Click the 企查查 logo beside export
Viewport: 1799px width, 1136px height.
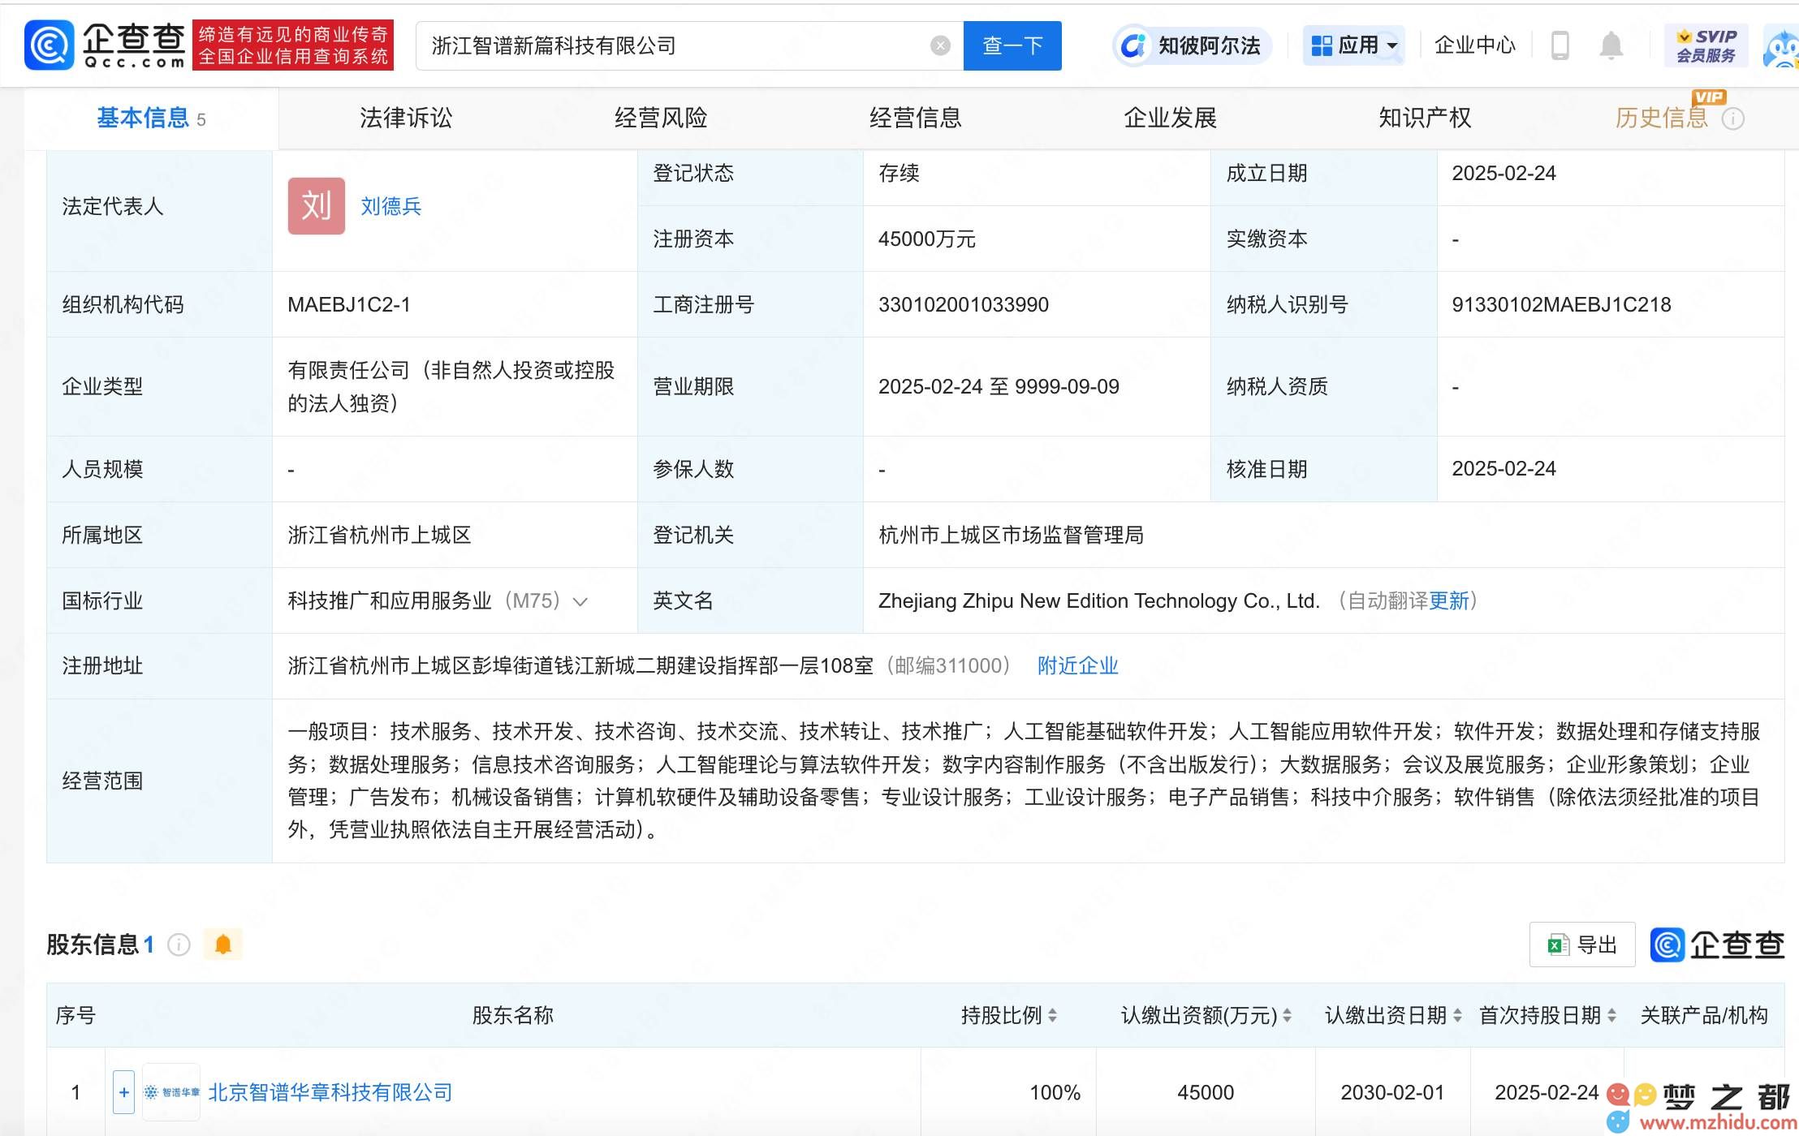[1717, 945]
